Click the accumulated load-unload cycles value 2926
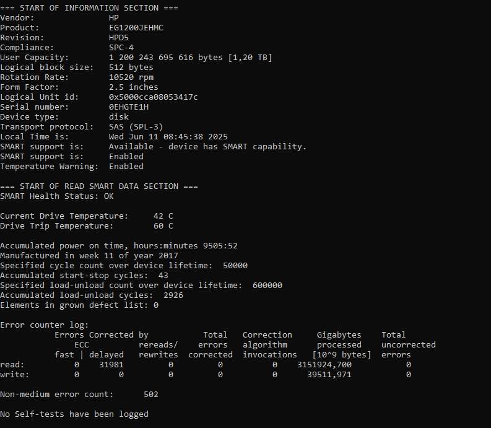This screenshot has height=428, width=491. click(x=173, y=295)
